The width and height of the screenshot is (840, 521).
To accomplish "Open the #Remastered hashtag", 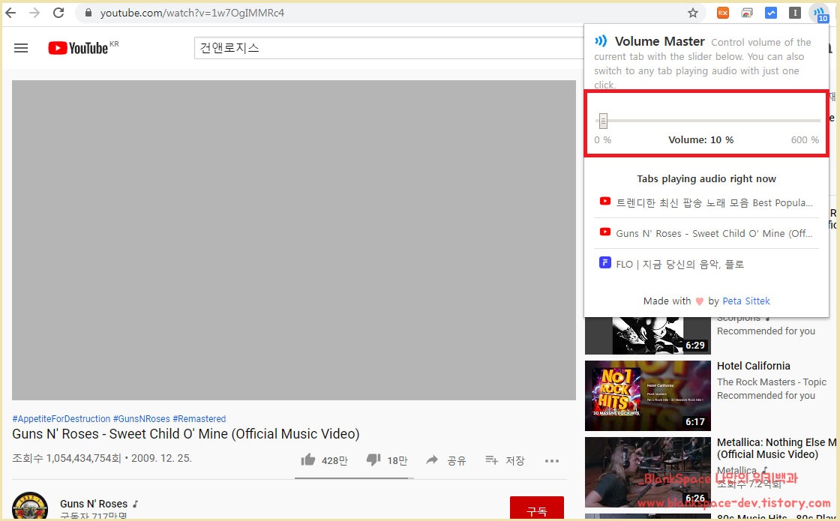I will click(x=199, y=419).
